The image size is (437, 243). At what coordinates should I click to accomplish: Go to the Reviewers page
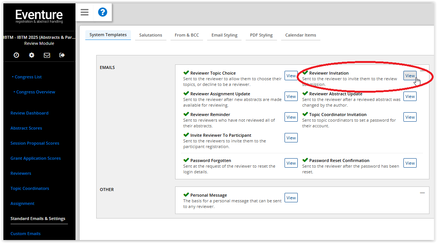(x=21, y=173)
